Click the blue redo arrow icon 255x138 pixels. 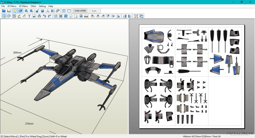pyautogui.click(x=49, y=16)
